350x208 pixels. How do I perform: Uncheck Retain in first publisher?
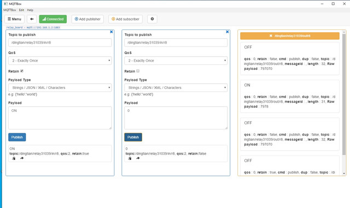point(22,71)
